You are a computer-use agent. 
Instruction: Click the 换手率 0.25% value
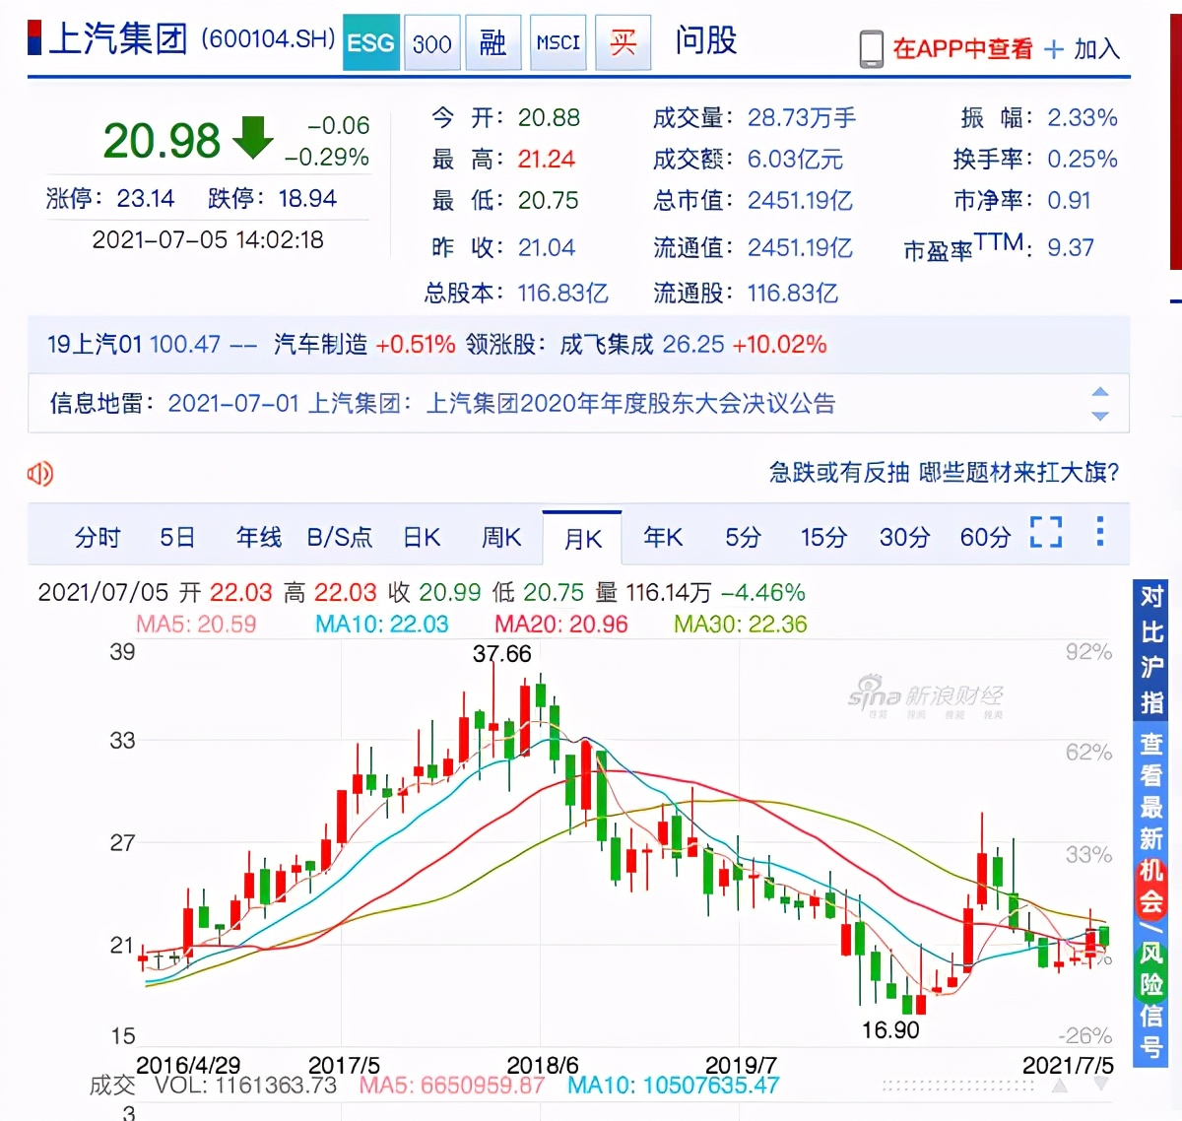[1083, 160]
